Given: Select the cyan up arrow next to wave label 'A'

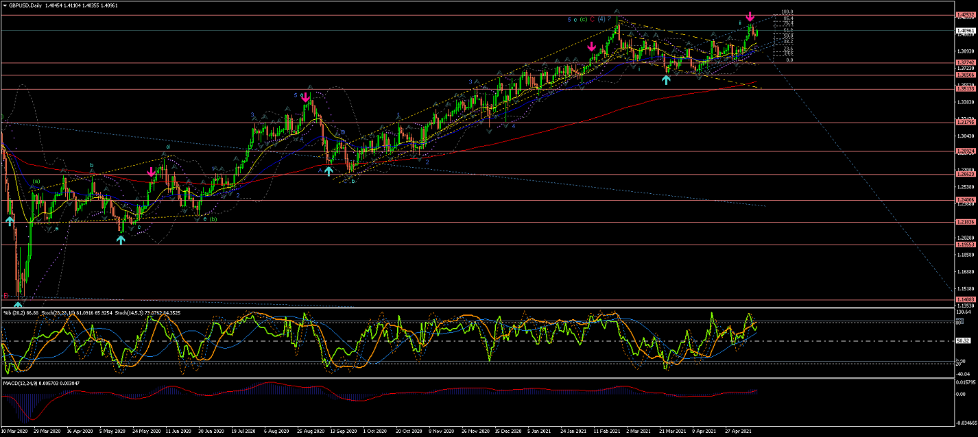Looking at the screenshot, I should point(329,170).
